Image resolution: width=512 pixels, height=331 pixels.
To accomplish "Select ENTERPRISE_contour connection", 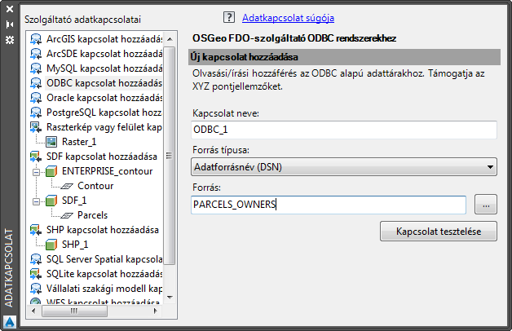I will coord(107,171).
